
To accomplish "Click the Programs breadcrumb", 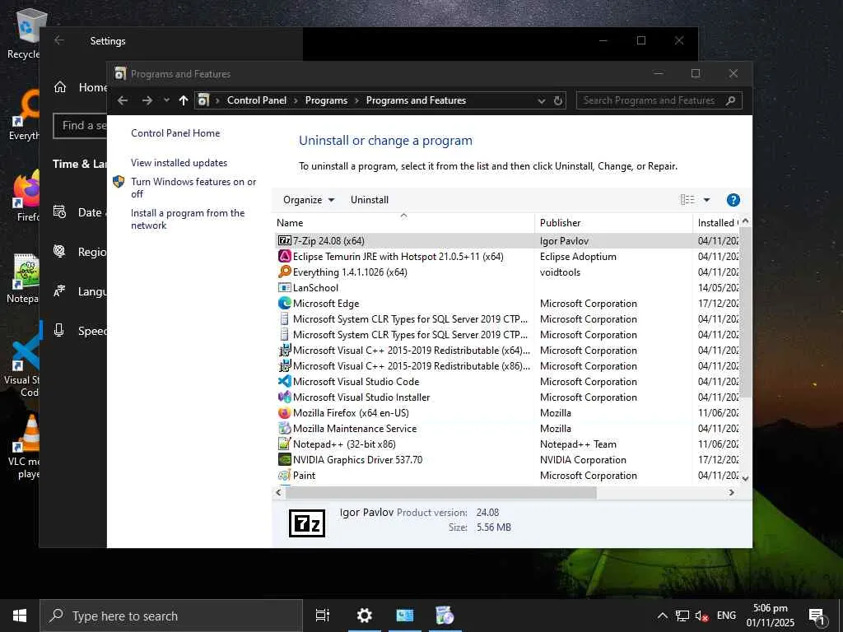I will [326, 100].
